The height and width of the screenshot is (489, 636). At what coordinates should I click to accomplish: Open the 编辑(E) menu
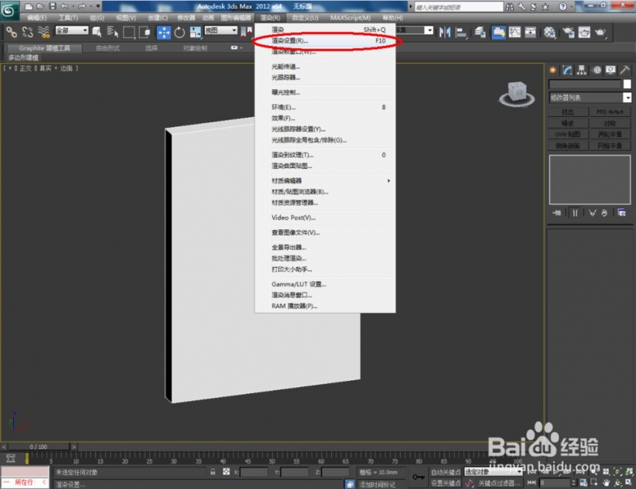coord(36,18)
